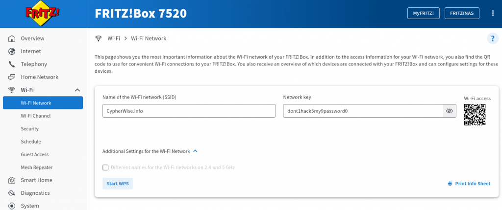Click the Start WPS button

pos(118,184)
